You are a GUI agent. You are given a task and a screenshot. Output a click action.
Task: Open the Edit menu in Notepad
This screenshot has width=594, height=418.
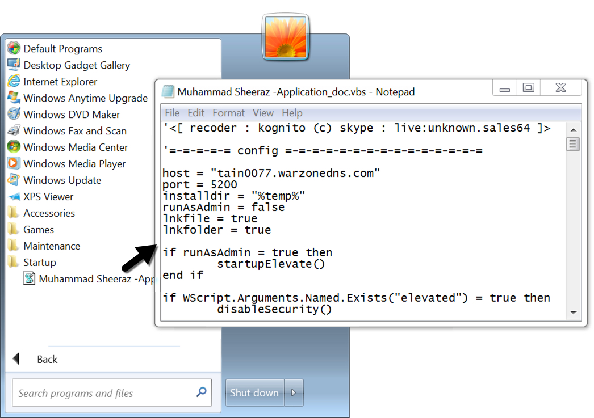tap(196, 113)
